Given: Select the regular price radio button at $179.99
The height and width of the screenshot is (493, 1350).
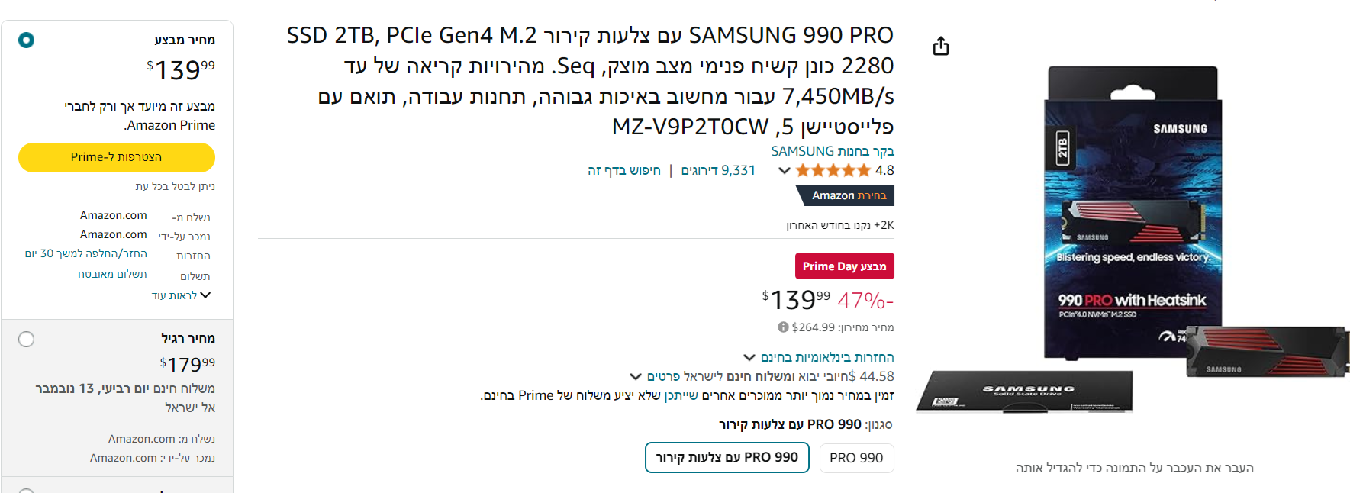Looking at the screenshot, I should 27,339.
